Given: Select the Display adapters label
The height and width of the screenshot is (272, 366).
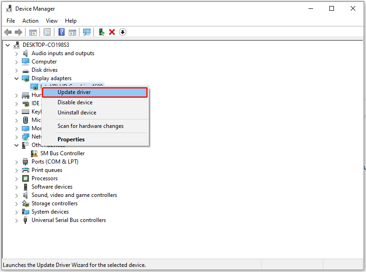Looking at the screenshot, I should click(x=52, y=78).
